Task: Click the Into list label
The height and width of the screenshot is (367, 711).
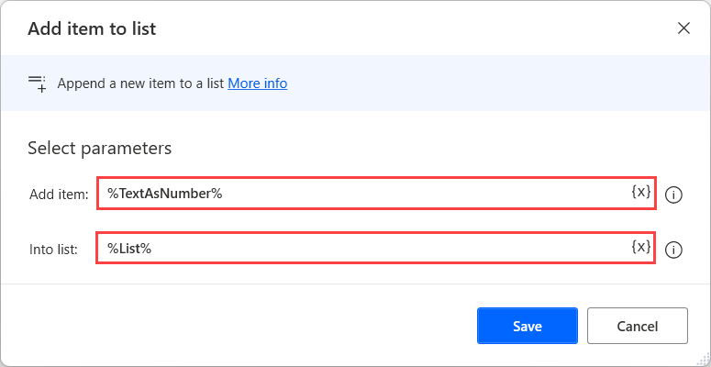Action: pyautogui.click(x=53, y=249)
